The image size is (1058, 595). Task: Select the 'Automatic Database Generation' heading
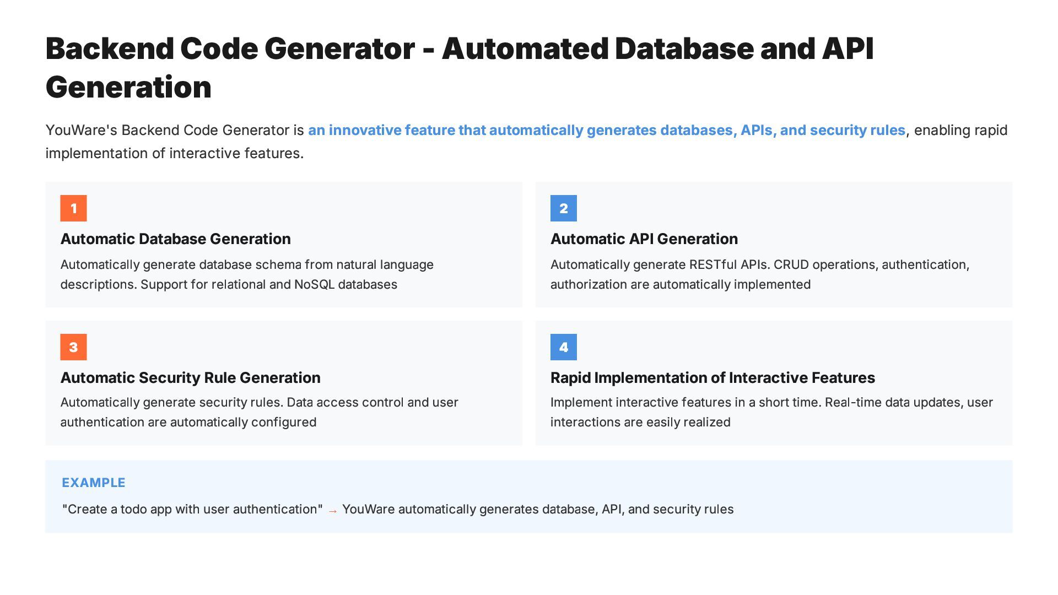pyautogui.click(x=175, y=239)
